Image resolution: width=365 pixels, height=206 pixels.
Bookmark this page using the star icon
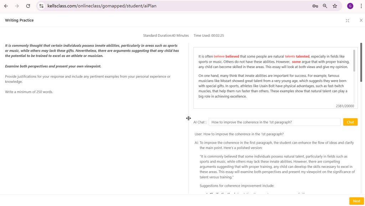[334, 6]
